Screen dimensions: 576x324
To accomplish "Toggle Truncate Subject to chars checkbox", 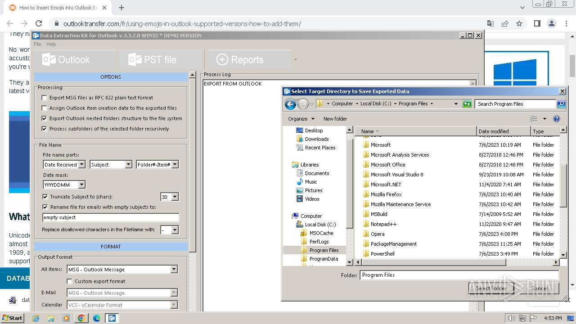I will click(x=45, y=197).
